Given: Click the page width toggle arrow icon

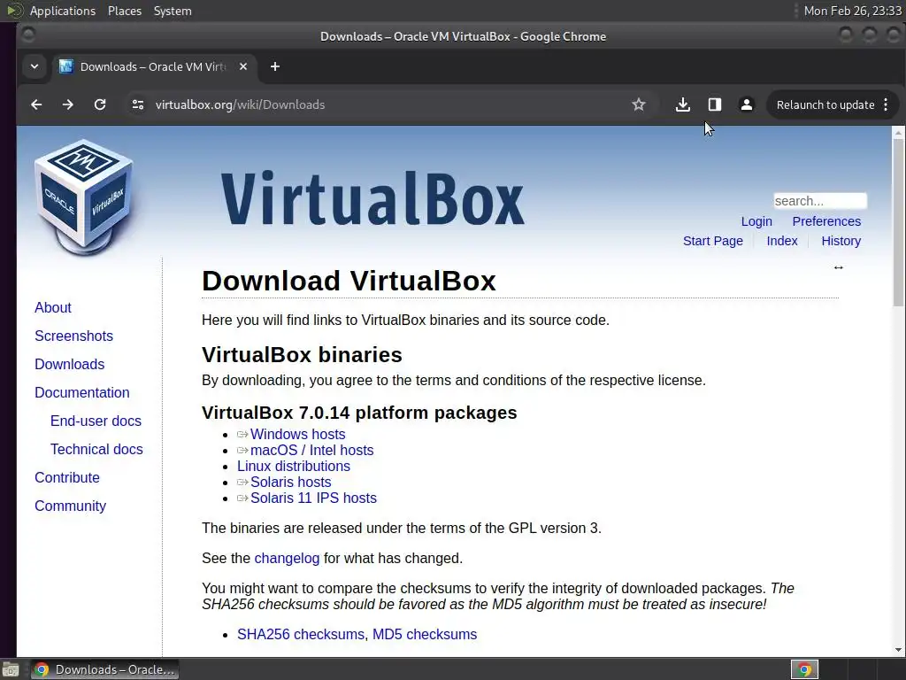Looking at the screenshot, I should pos(839,267).
